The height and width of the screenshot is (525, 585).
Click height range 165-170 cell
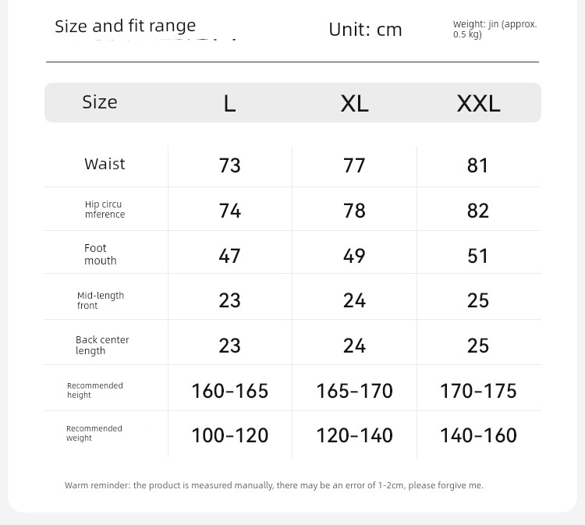354,391
